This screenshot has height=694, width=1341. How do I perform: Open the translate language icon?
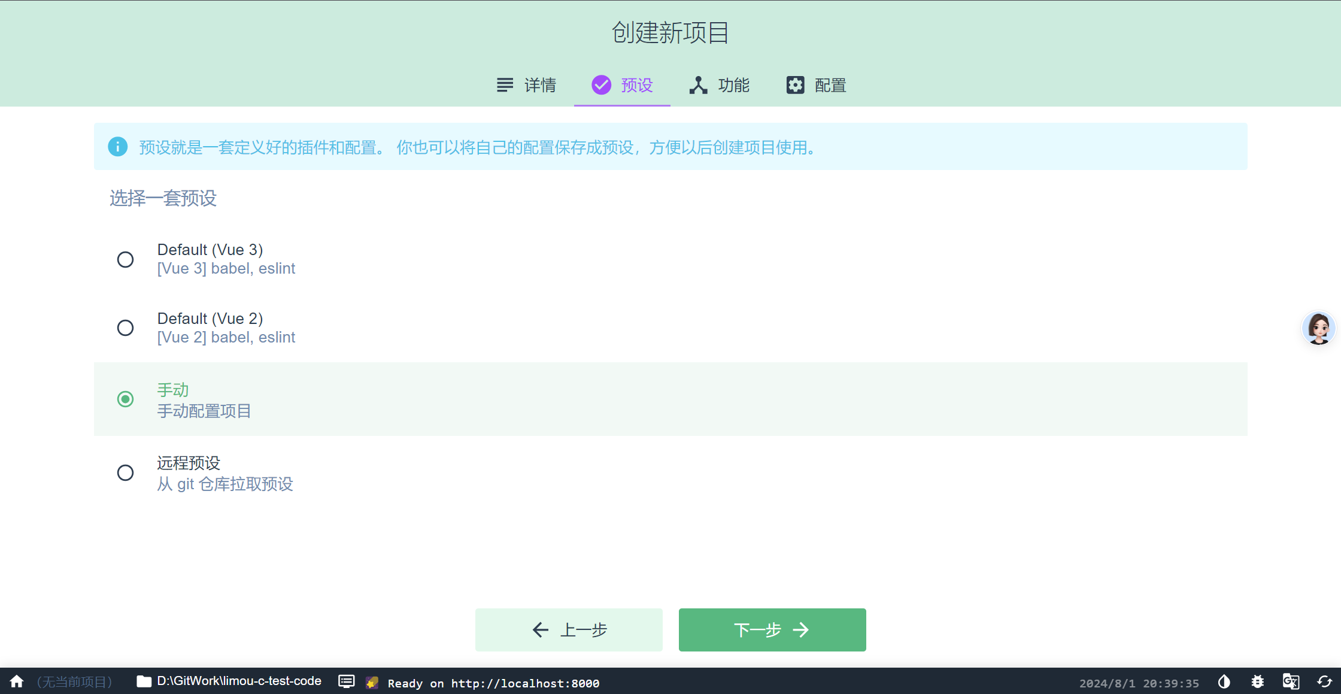[x=1291, y=681]
